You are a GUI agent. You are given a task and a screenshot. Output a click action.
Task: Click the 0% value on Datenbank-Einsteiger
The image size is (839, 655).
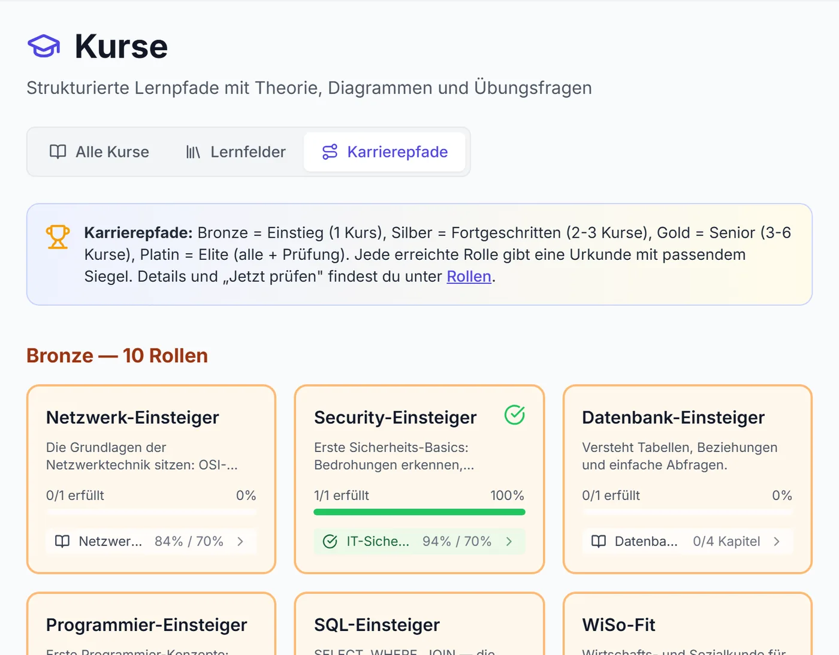point(782,496)
